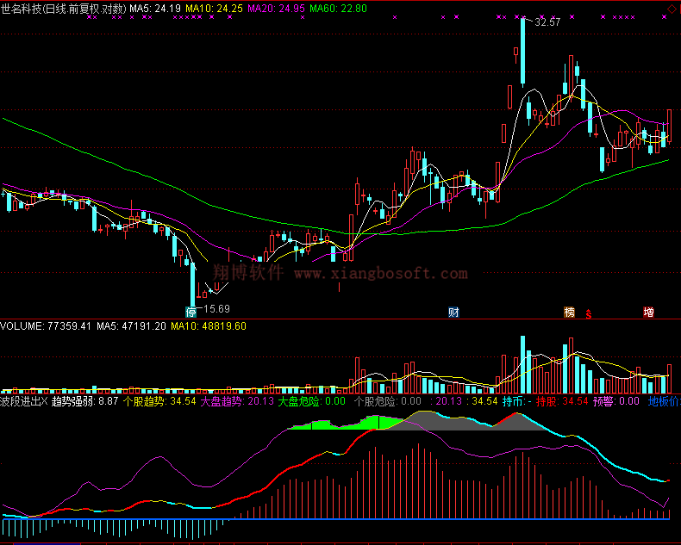This screenshot has width=681, height=545.
Task: Click the 趋势强弱: 8.87 value
Action: (84, 401)
